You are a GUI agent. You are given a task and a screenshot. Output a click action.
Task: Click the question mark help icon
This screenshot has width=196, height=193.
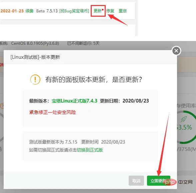(x=2, y=106)
